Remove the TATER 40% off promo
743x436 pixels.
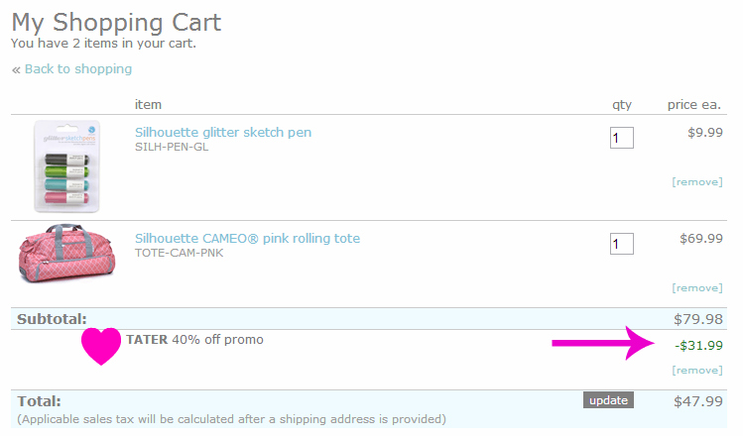click(x=697, y=371)
